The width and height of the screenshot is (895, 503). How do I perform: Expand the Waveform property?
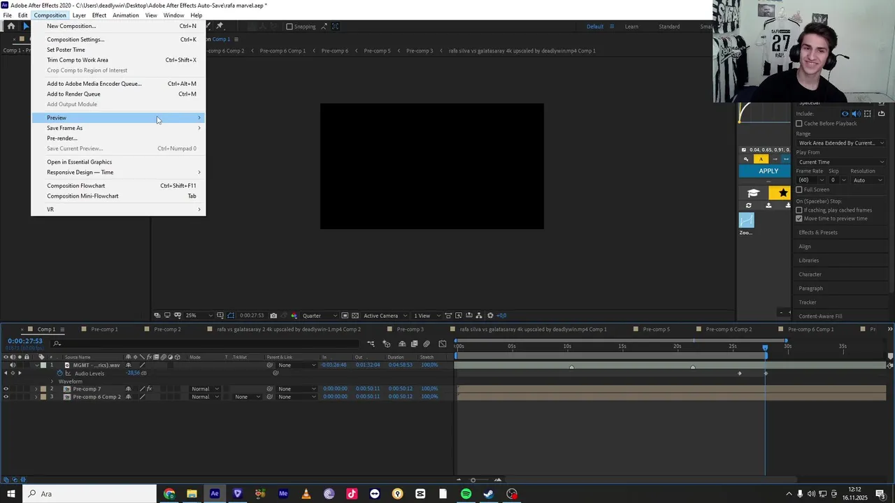52,381
